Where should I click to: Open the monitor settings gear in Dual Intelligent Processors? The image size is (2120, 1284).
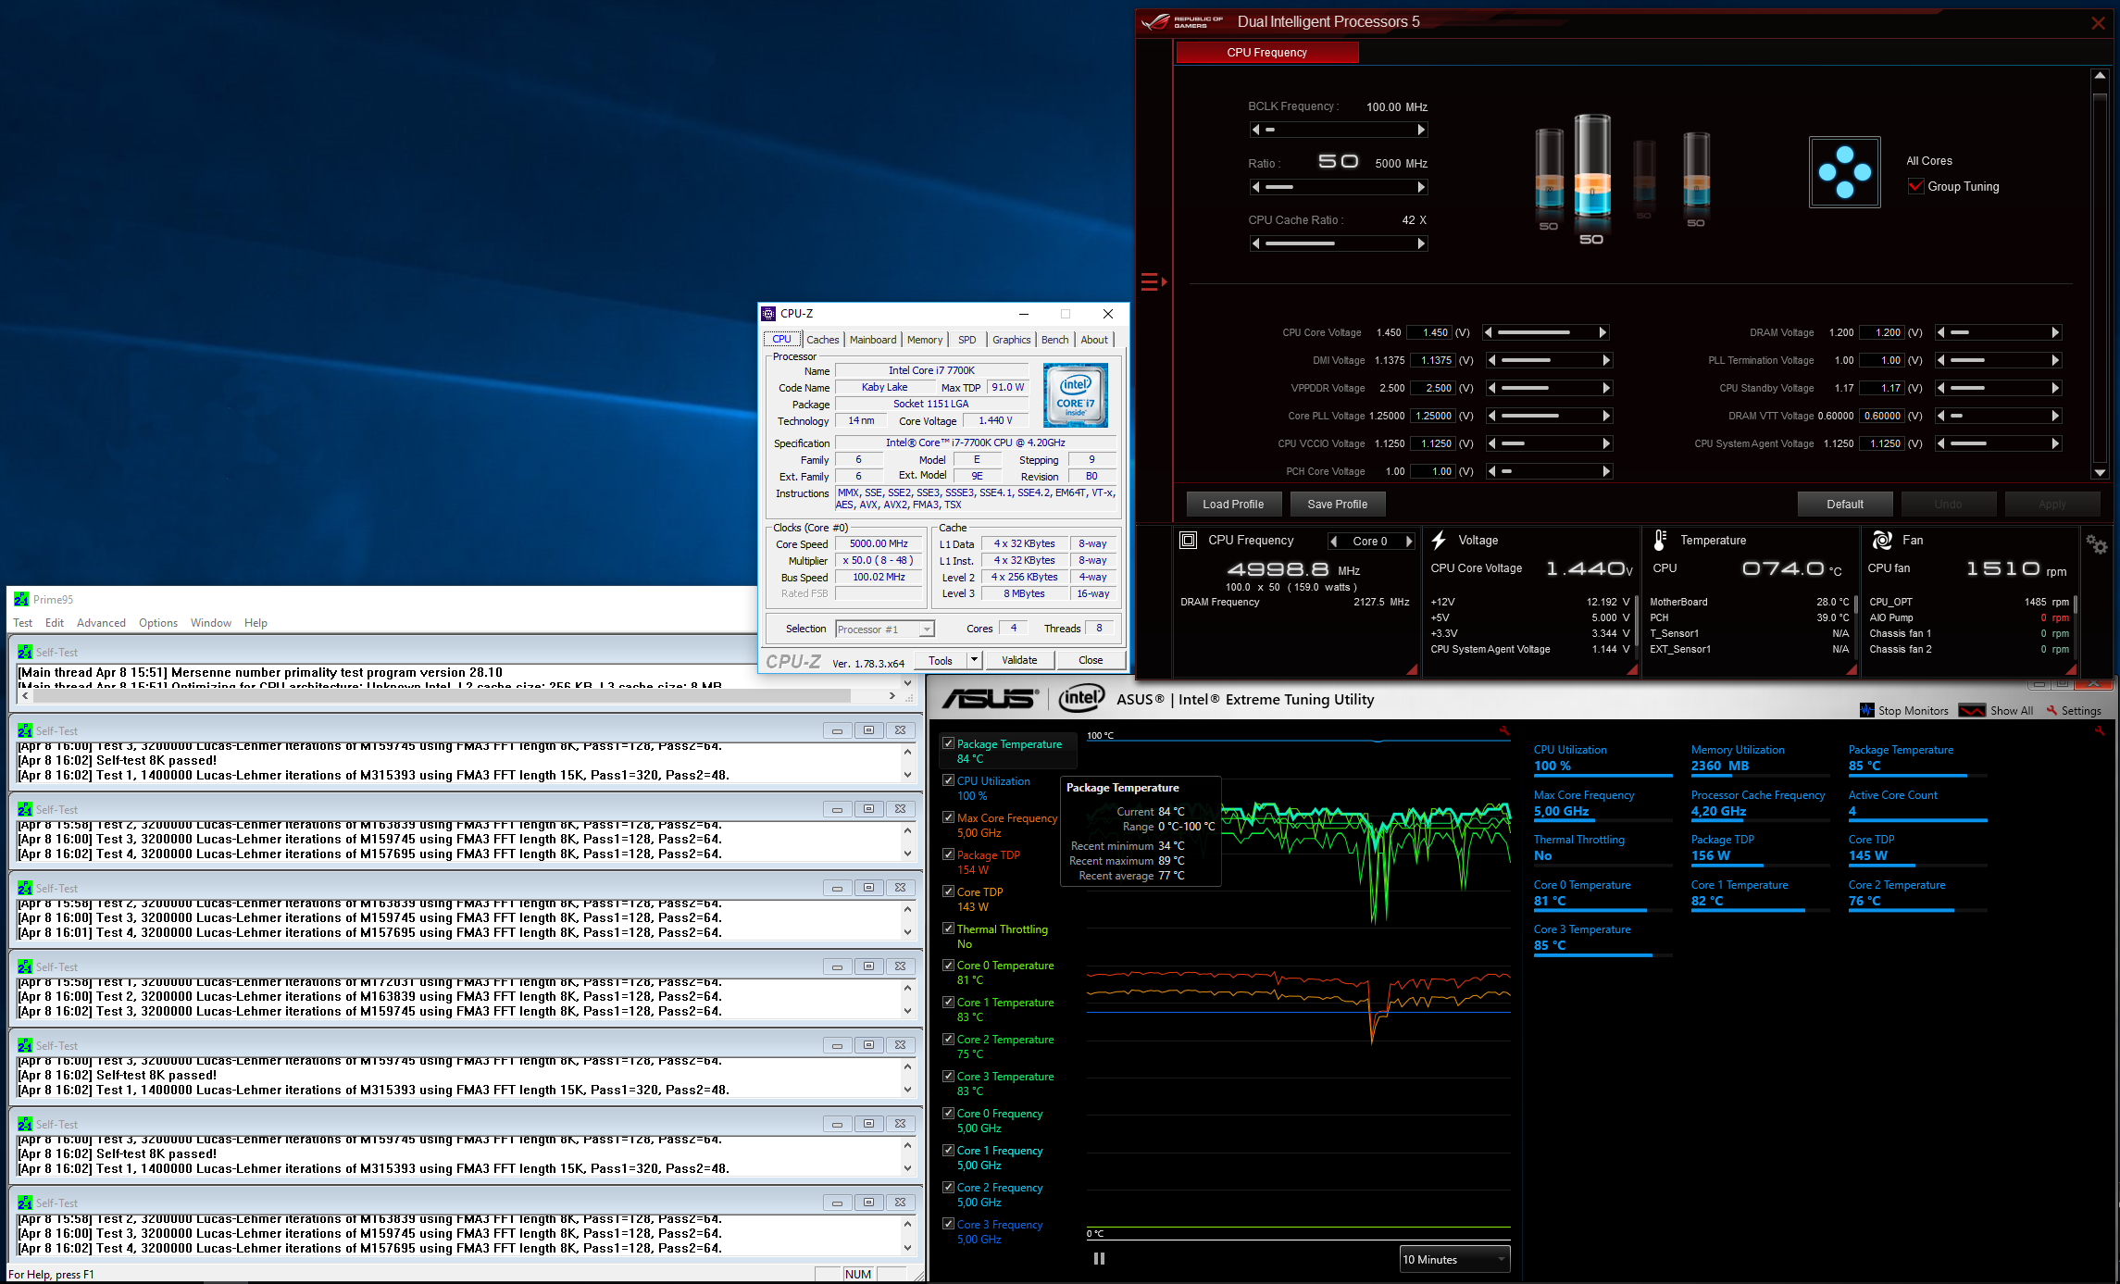tap(2096, 544)
